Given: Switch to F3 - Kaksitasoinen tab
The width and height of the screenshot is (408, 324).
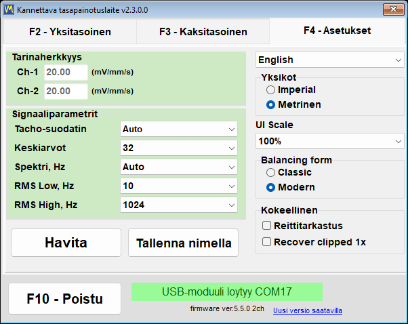Looking at the screenshot, I should click(x=203, y=32).
